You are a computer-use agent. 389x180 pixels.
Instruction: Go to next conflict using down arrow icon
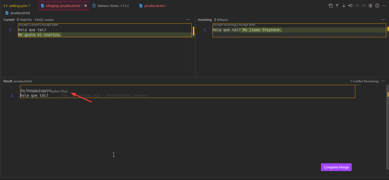point(344,5)
